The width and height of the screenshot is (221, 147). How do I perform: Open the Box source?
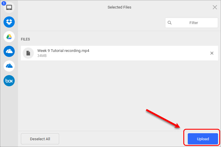point(9,81)
